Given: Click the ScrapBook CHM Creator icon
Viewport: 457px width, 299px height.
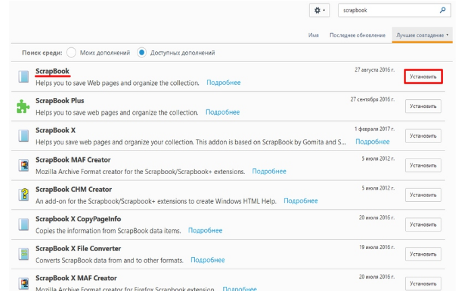Looking at the screenshot, I should point(24,195).
